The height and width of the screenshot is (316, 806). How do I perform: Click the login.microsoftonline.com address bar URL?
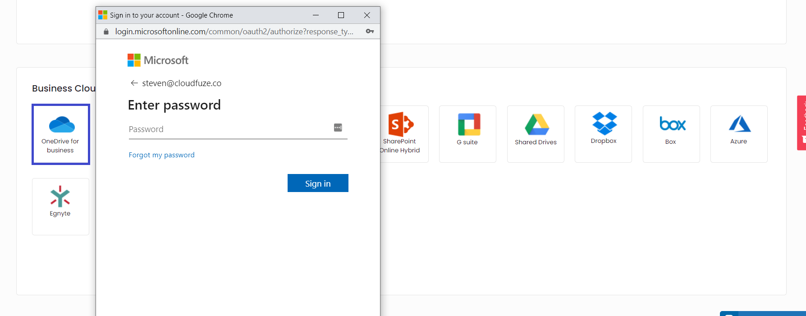click(x=234, y=32)
